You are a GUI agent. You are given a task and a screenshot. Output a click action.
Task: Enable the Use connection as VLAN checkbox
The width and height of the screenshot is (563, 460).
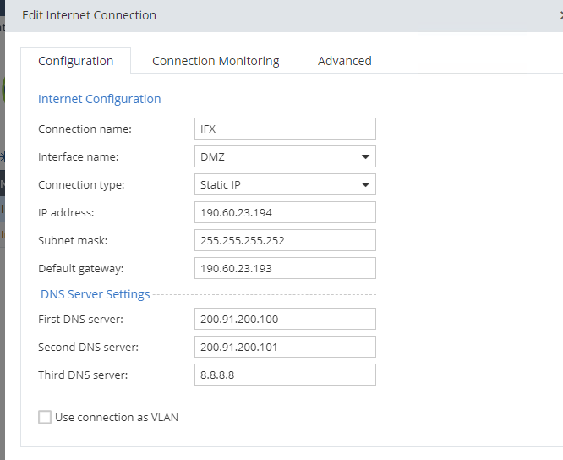(x=45, y=417)
